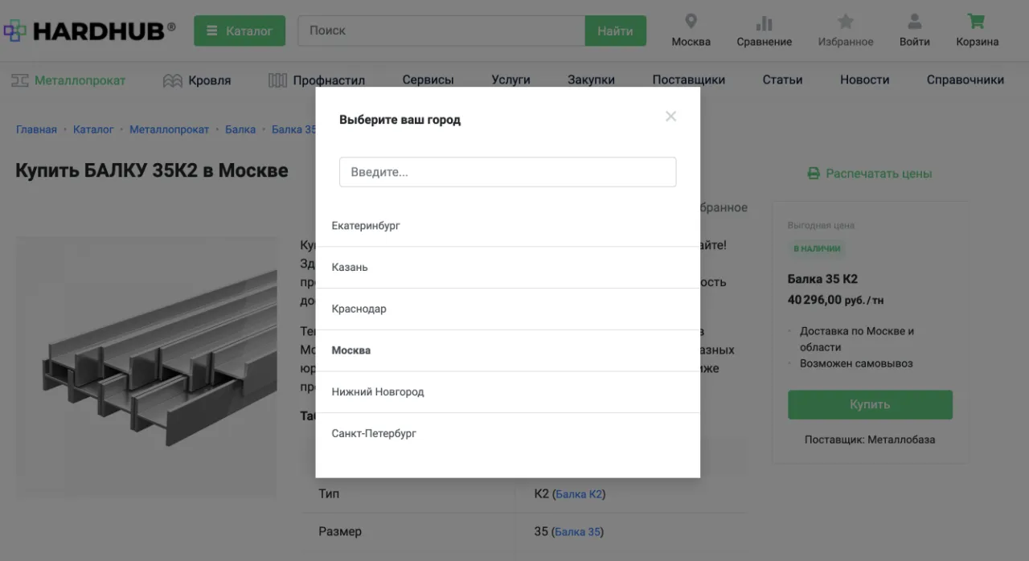Click the Распечатать цены printer icon

tap(814, 174)
